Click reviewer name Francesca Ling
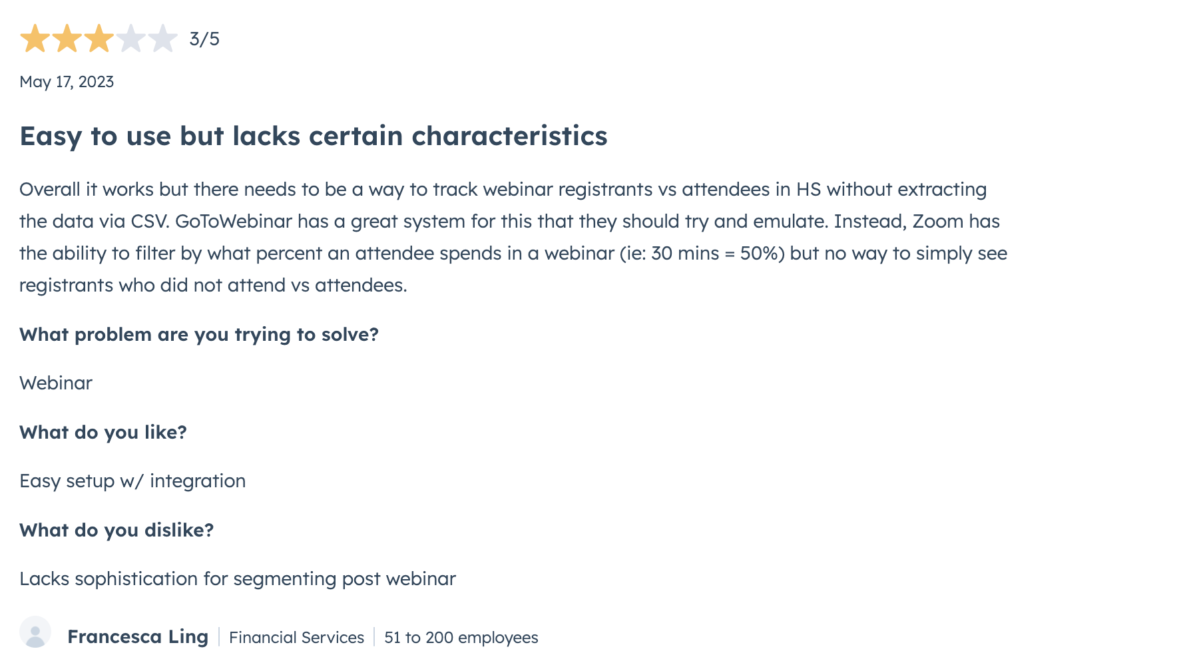Viewport: 1181px width, 667px height. coord(138,637)
